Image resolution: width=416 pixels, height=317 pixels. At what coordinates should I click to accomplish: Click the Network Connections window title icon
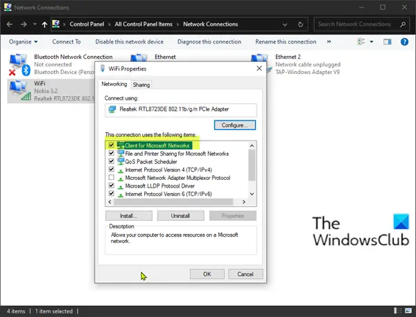tap(8, 7)
